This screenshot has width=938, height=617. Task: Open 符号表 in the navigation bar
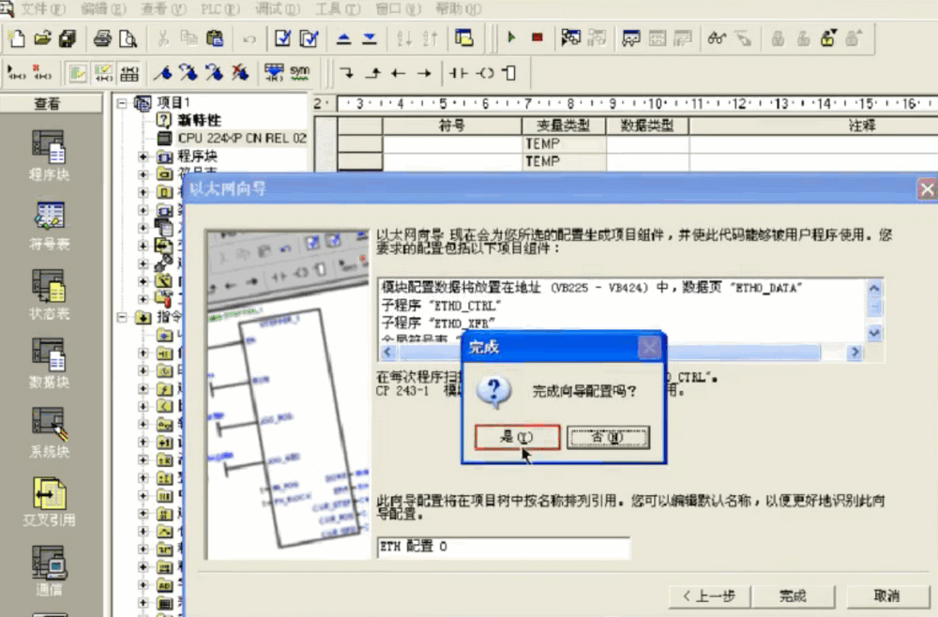click(49, 223)
